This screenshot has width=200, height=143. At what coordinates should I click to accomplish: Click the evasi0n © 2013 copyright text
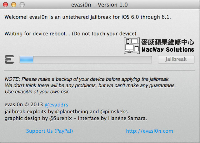tap(24, 105)
